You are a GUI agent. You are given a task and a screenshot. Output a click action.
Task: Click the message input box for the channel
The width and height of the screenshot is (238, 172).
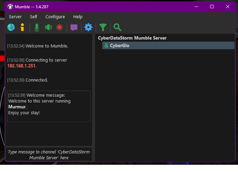49,154
